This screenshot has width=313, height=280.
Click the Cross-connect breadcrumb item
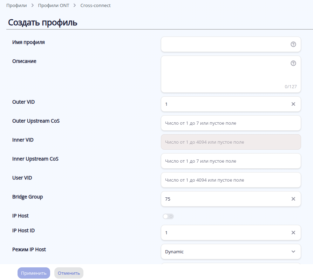(x=96, y=6)
